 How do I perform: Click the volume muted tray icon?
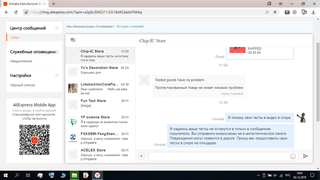[x=275, y=175]
